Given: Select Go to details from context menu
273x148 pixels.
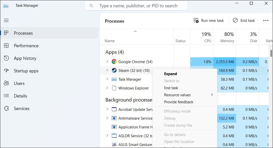Looking at the screenshot, I should 175,134.
